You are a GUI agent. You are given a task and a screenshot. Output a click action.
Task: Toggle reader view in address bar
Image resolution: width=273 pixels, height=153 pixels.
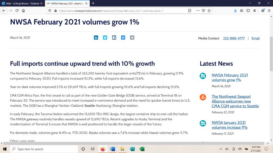(190, 11)
